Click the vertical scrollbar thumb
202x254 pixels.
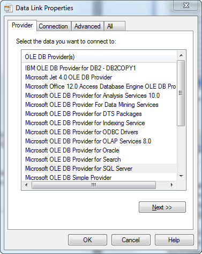(181, 93)
